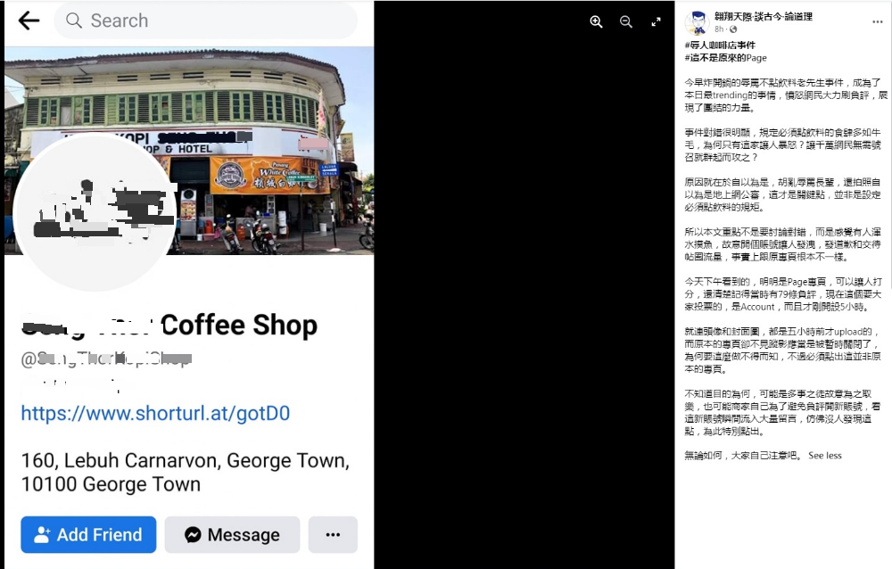This screenshot has height=569, width=892.
Task: Open more options beside Message button
Action: click(333, 535)
